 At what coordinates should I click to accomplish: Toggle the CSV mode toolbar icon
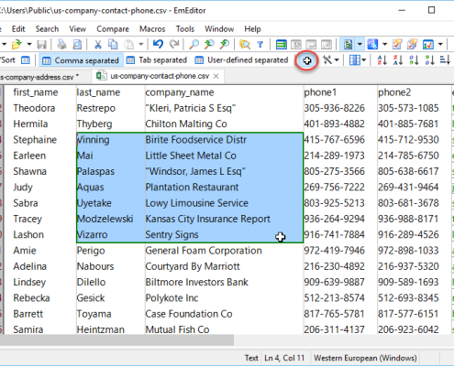tap(348, 45)
